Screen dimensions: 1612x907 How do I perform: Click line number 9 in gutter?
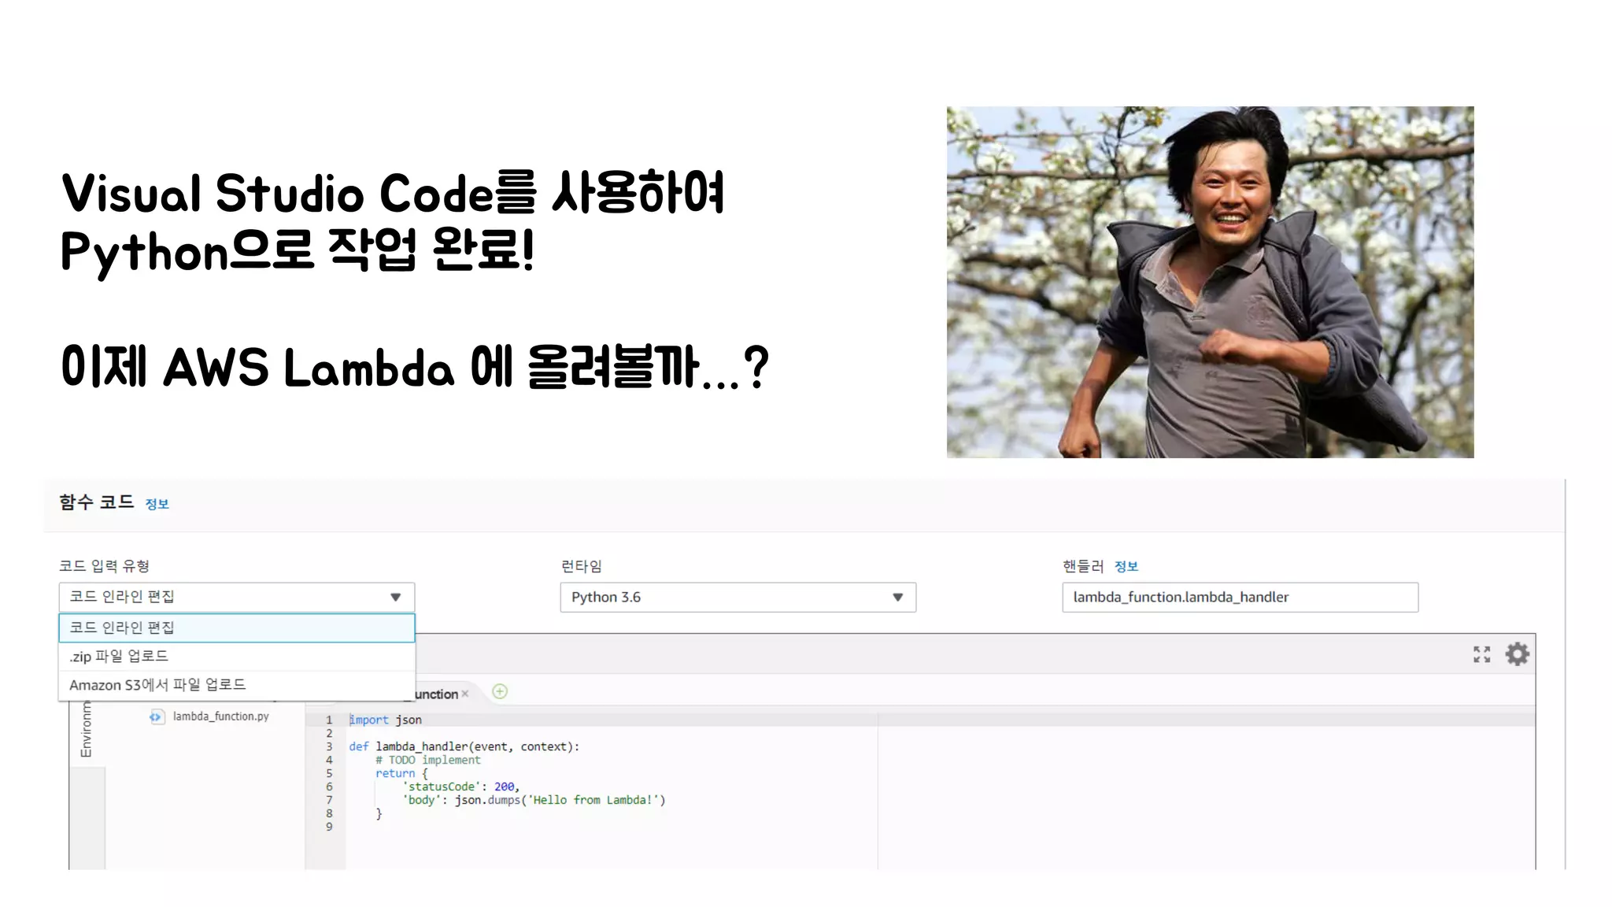[329, 827]
